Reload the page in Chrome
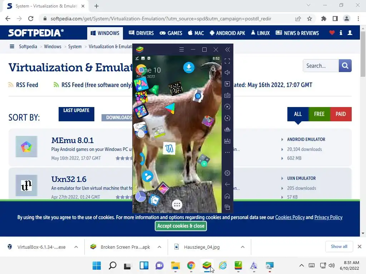The width and height of the screenshot is (366, 274). (31, 19)
